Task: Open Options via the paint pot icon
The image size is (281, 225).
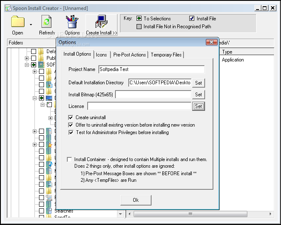Action: point(72,22)
